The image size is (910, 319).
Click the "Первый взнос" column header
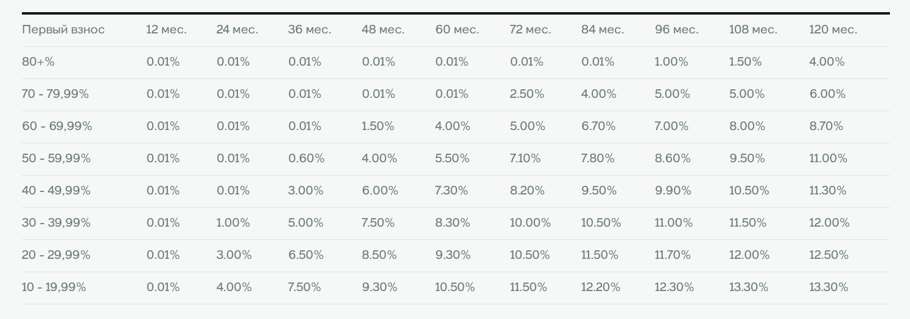click(63, 30)
